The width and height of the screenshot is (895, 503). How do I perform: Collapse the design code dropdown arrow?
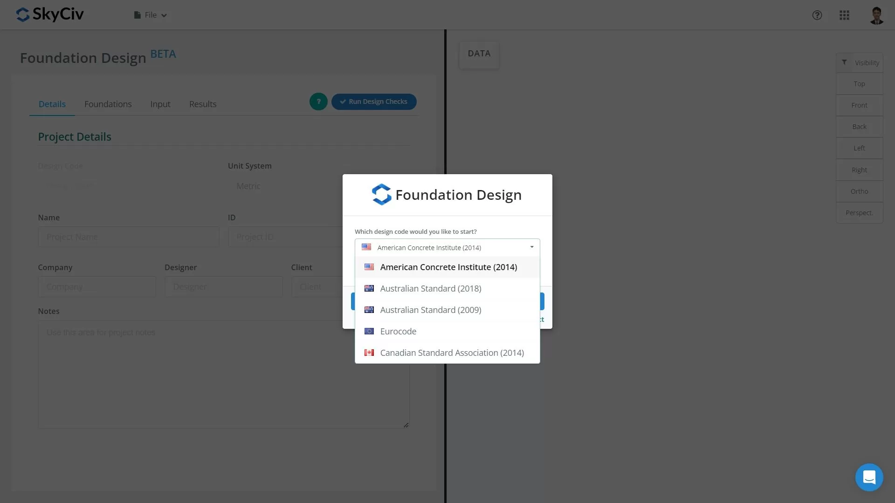click(x=531, y=247)
